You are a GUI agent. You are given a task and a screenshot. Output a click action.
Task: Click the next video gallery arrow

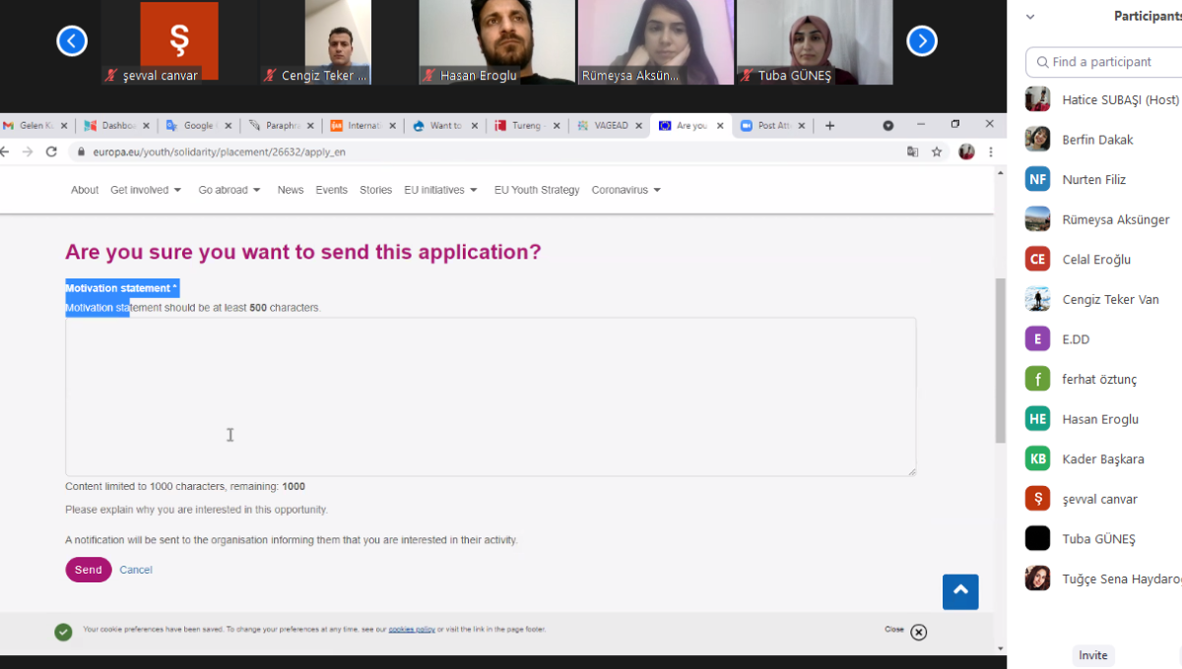pyautogui.click(x=921, y=40)
